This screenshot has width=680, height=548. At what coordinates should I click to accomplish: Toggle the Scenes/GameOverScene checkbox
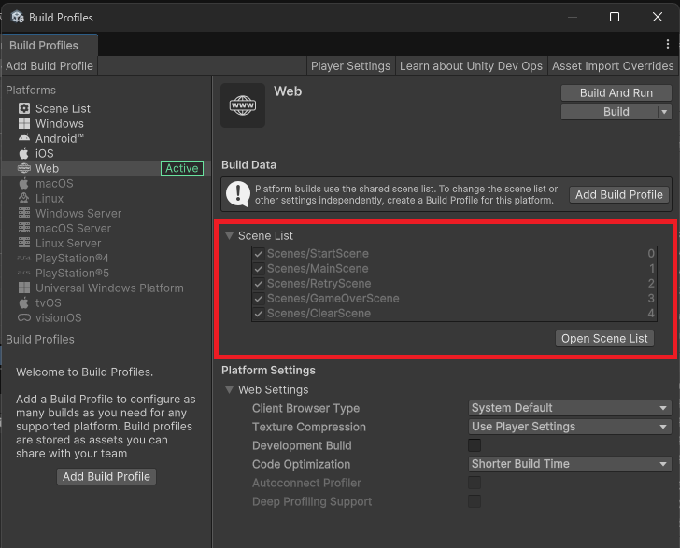(259, 299)
